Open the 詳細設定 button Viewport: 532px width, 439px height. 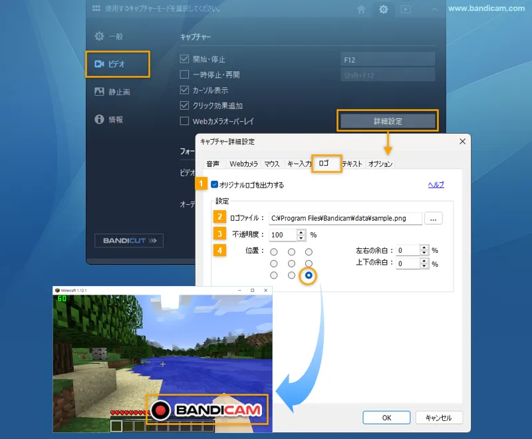(x=388, y=121)
